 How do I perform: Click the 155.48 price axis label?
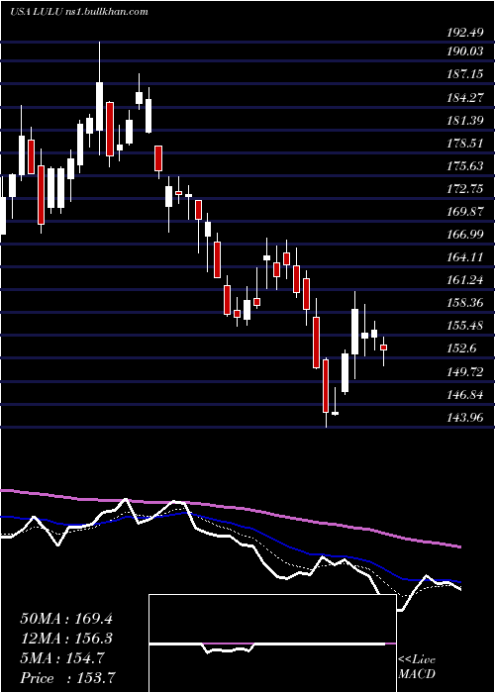click(x=465, y=326)
